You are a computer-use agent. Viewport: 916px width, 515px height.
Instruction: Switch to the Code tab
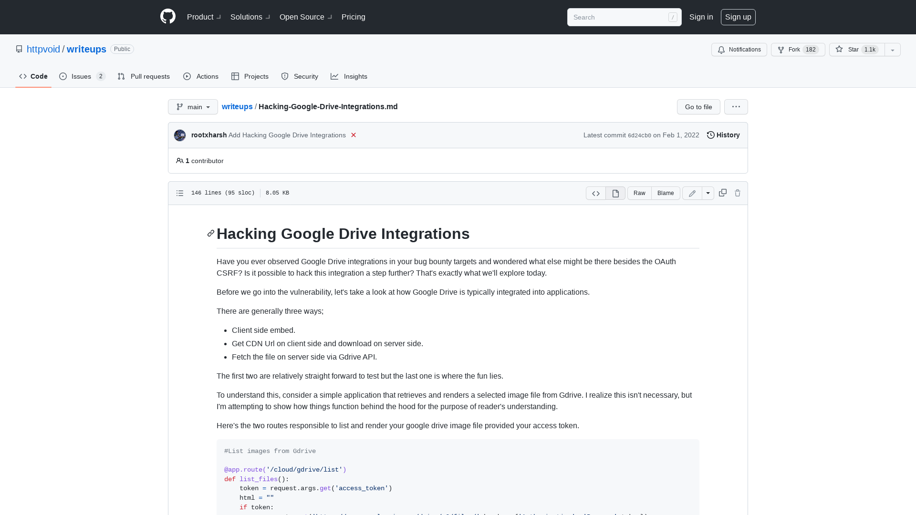[33, 76]
